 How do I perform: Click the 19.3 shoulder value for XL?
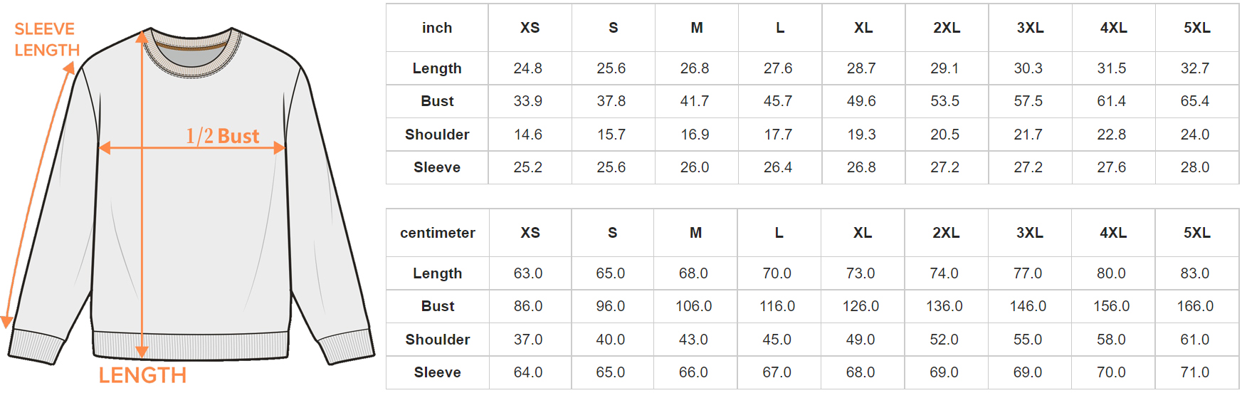tap(861, 135)
